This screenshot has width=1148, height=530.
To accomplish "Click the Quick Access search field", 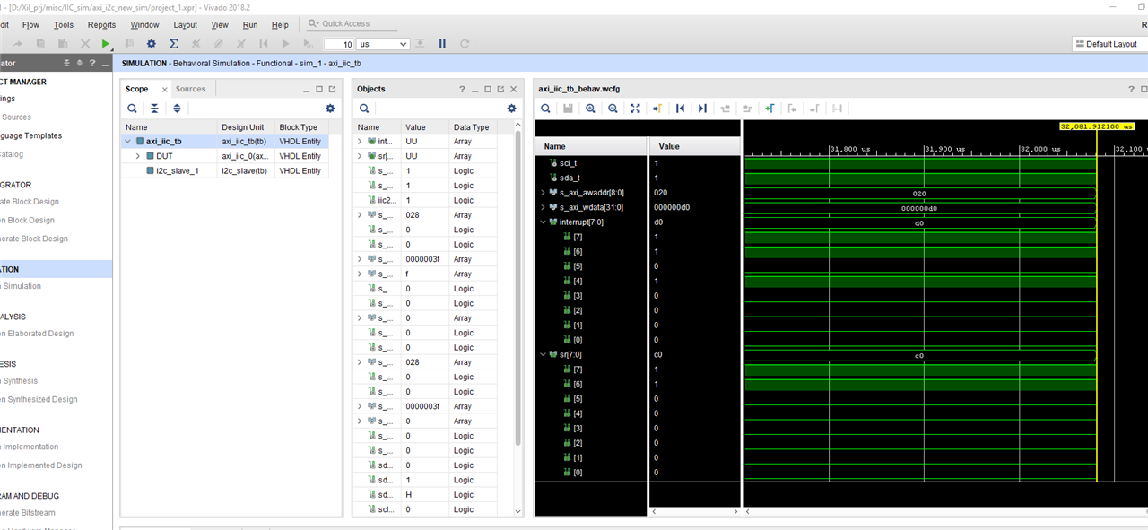I will point(345,23).
